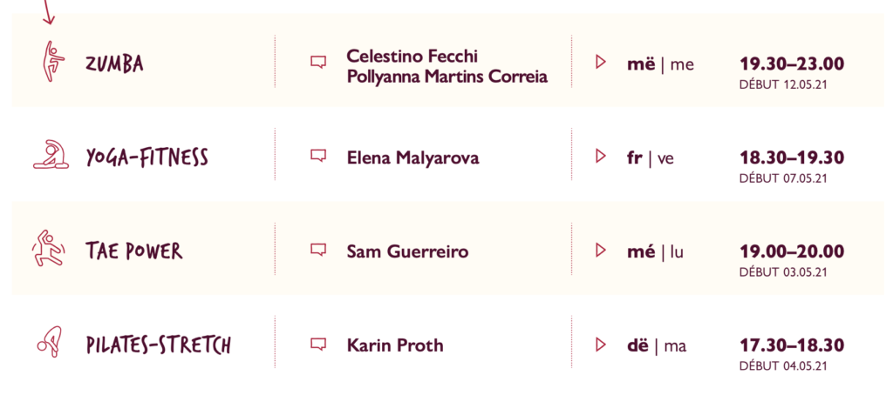
Task: Select the ZUMBA course title
Action: coord(114,64)
